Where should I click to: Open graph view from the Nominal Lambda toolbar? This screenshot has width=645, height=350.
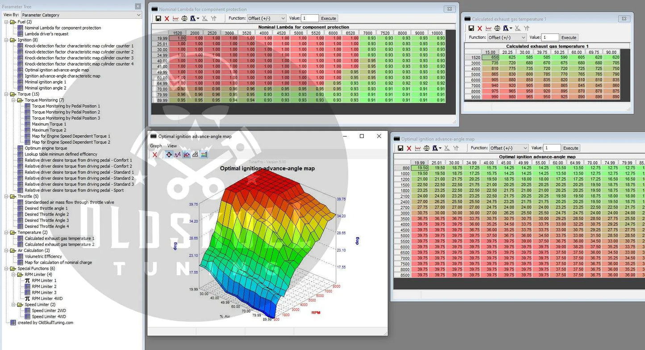(x=175, y=18)
